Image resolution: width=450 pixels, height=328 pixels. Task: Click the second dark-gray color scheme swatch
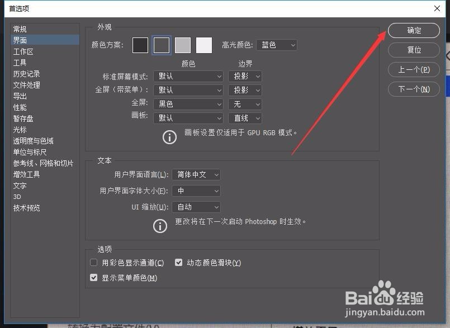click(x=161, y=45)
